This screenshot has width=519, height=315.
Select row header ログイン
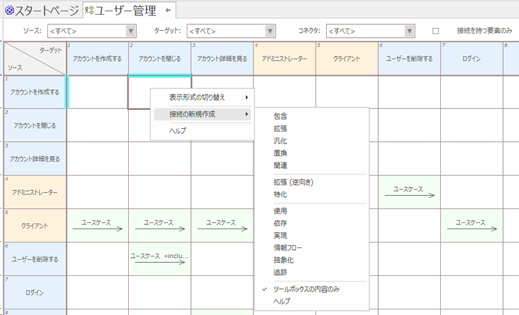tap(35, 293)
